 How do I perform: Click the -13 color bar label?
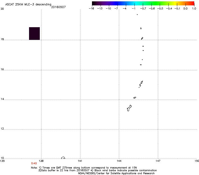[100, 9]
